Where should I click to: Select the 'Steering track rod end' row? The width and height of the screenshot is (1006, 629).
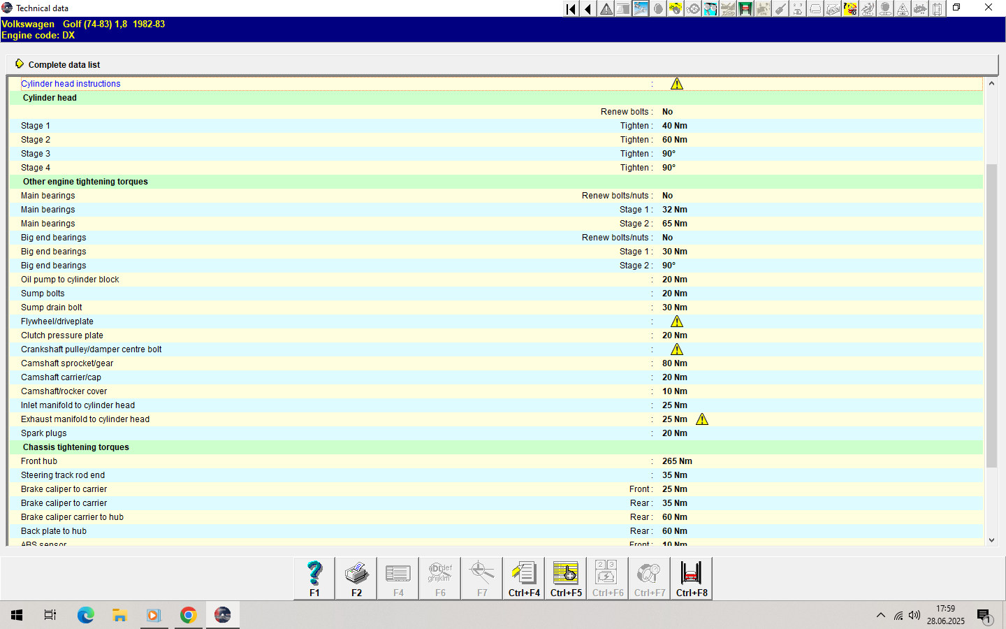(x=496, y=475)
